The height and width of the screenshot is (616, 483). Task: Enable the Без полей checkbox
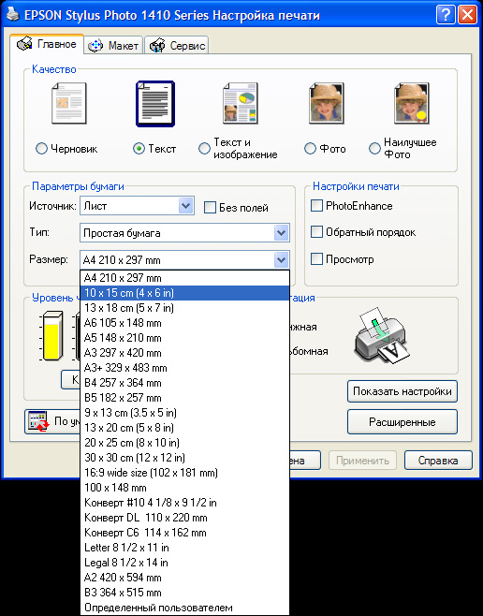[x=210, y=208]
